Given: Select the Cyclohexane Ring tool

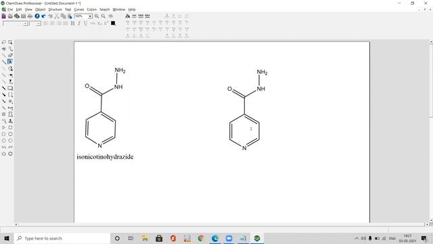Looking at the screenshot, I should click(10, 134).
